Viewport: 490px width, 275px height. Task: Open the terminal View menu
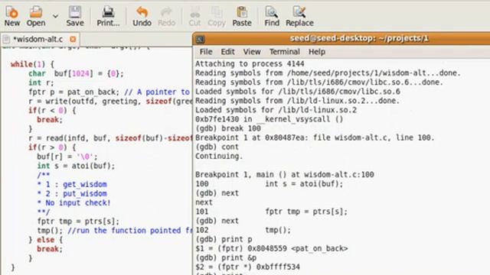[252, 52]
